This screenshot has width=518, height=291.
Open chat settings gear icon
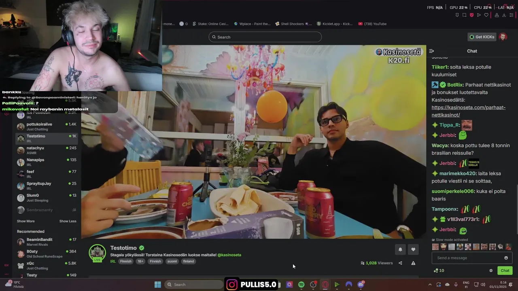(491, 271)
